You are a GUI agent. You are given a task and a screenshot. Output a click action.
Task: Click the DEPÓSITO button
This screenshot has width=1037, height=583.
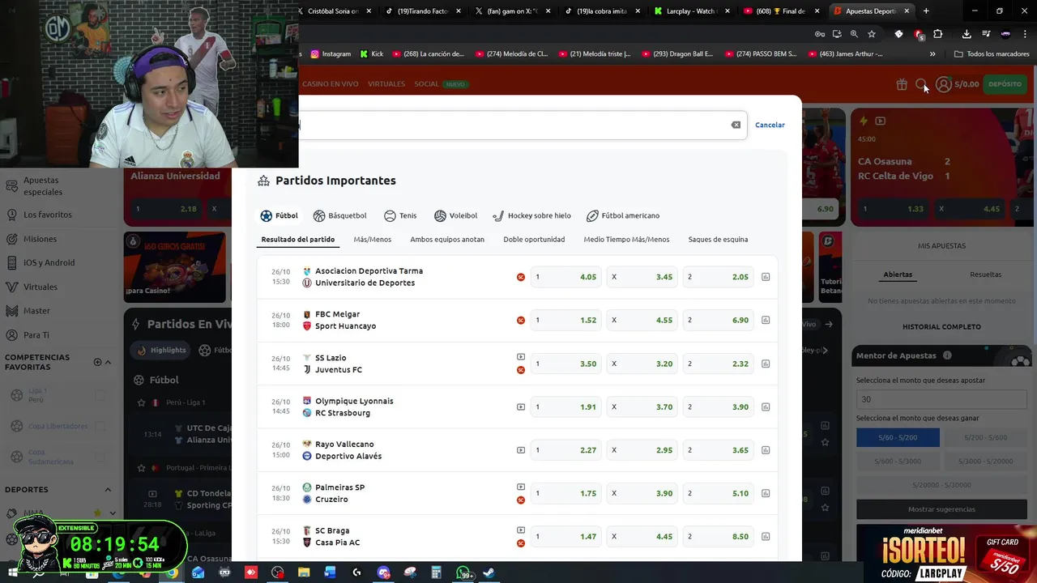pyautogui.click(x=1005, y=84)
